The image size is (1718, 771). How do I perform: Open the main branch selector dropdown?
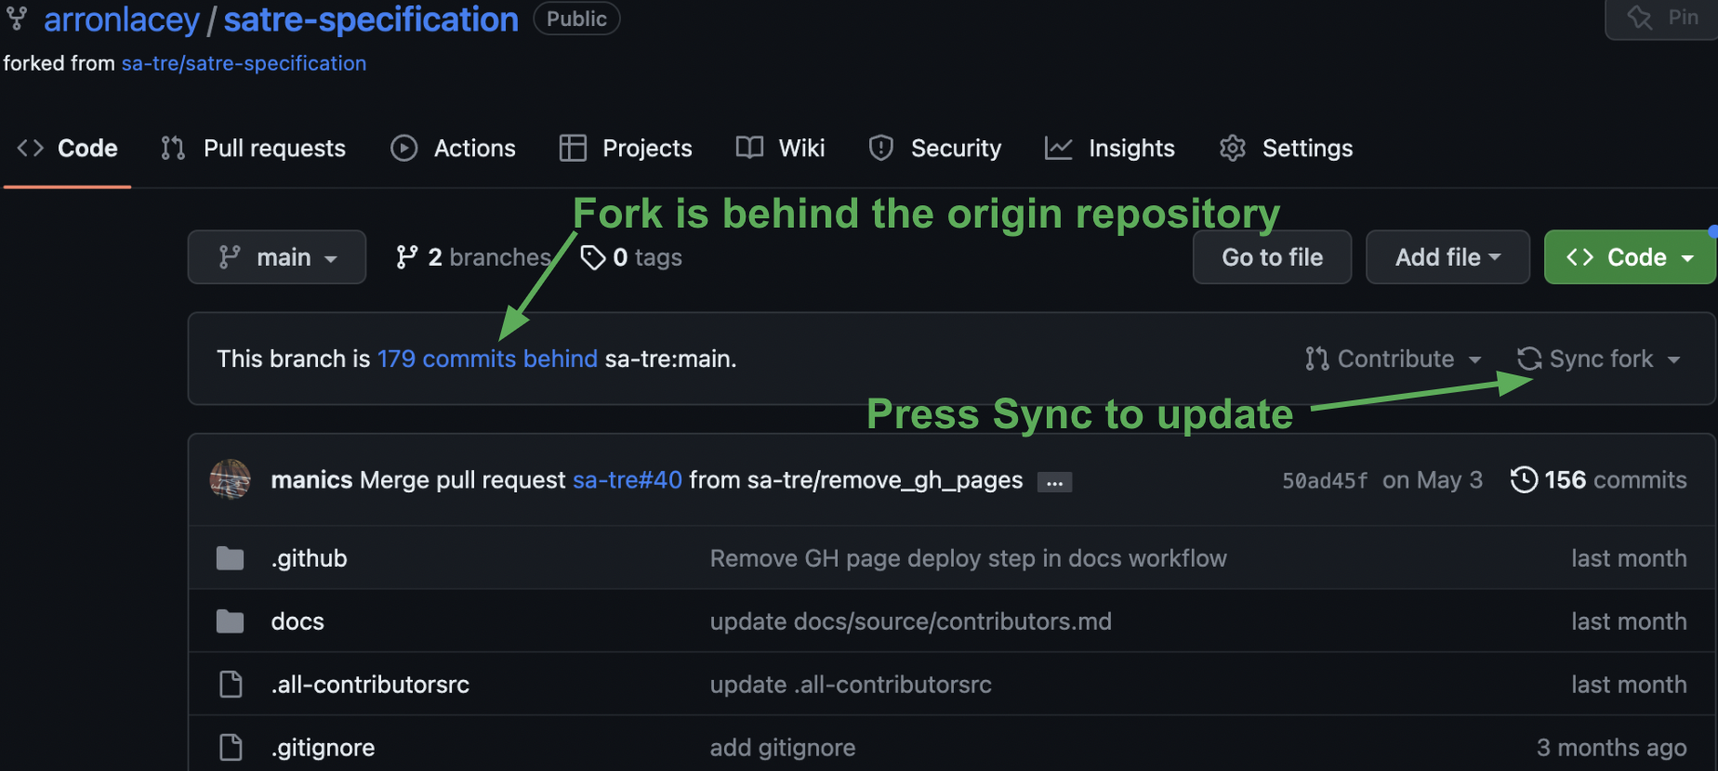click(277, 257)
